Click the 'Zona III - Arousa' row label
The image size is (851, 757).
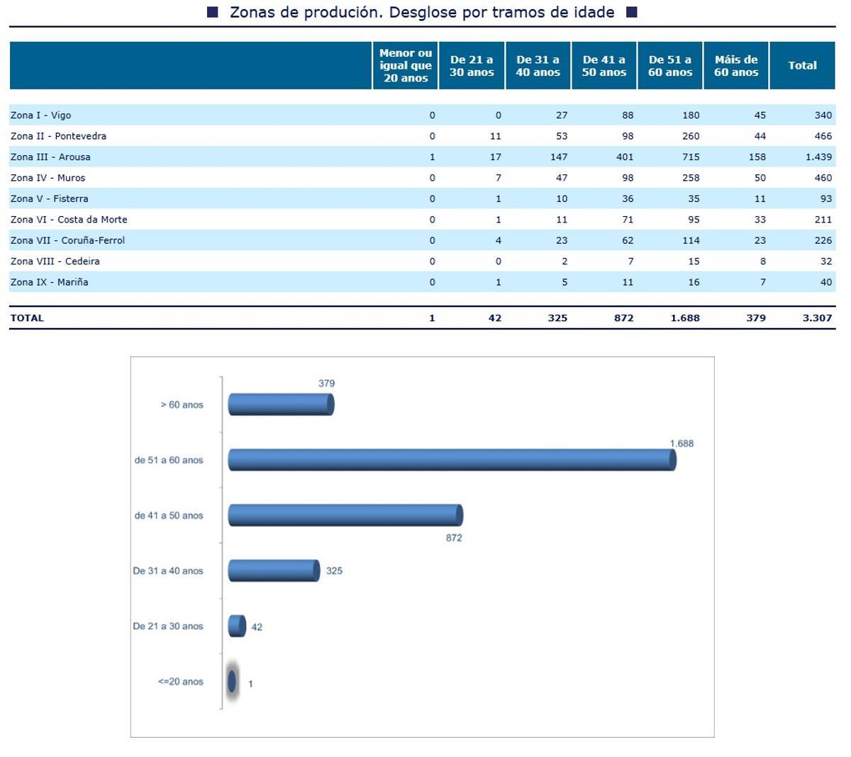tap(50, 157)
